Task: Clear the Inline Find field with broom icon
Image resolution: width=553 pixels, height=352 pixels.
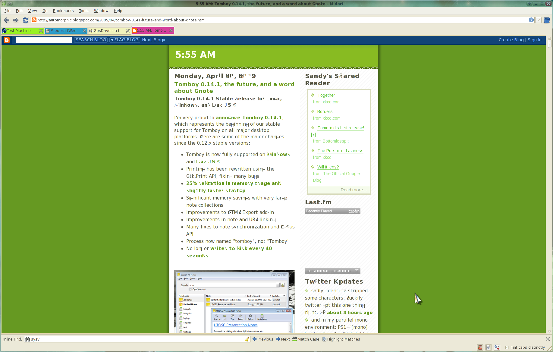Action: 247,339
